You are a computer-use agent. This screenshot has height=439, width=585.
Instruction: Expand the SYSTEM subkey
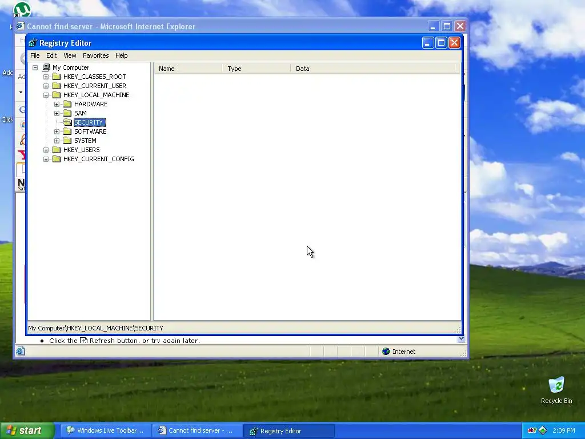(x=57, y=141)
